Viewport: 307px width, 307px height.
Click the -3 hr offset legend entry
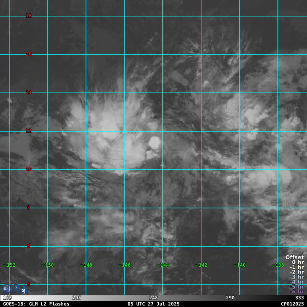(x=297, y=277)
